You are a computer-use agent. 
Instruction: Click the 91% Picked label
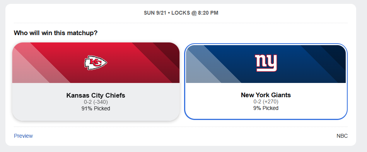click(x=96, y=108)
